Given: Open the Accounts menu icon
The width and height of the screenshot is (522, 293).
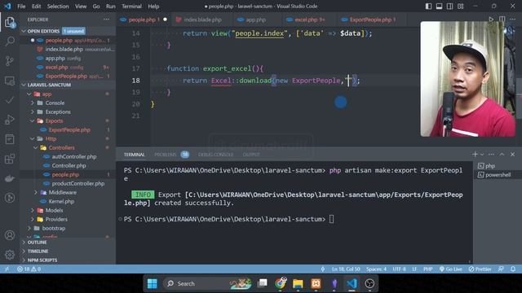Looking at the screenshot, I should (x=10, y=235).
